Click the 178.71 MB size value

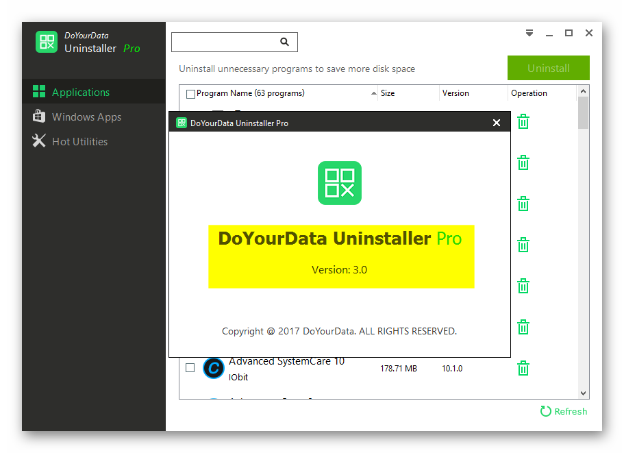click(x=399, y=369)
